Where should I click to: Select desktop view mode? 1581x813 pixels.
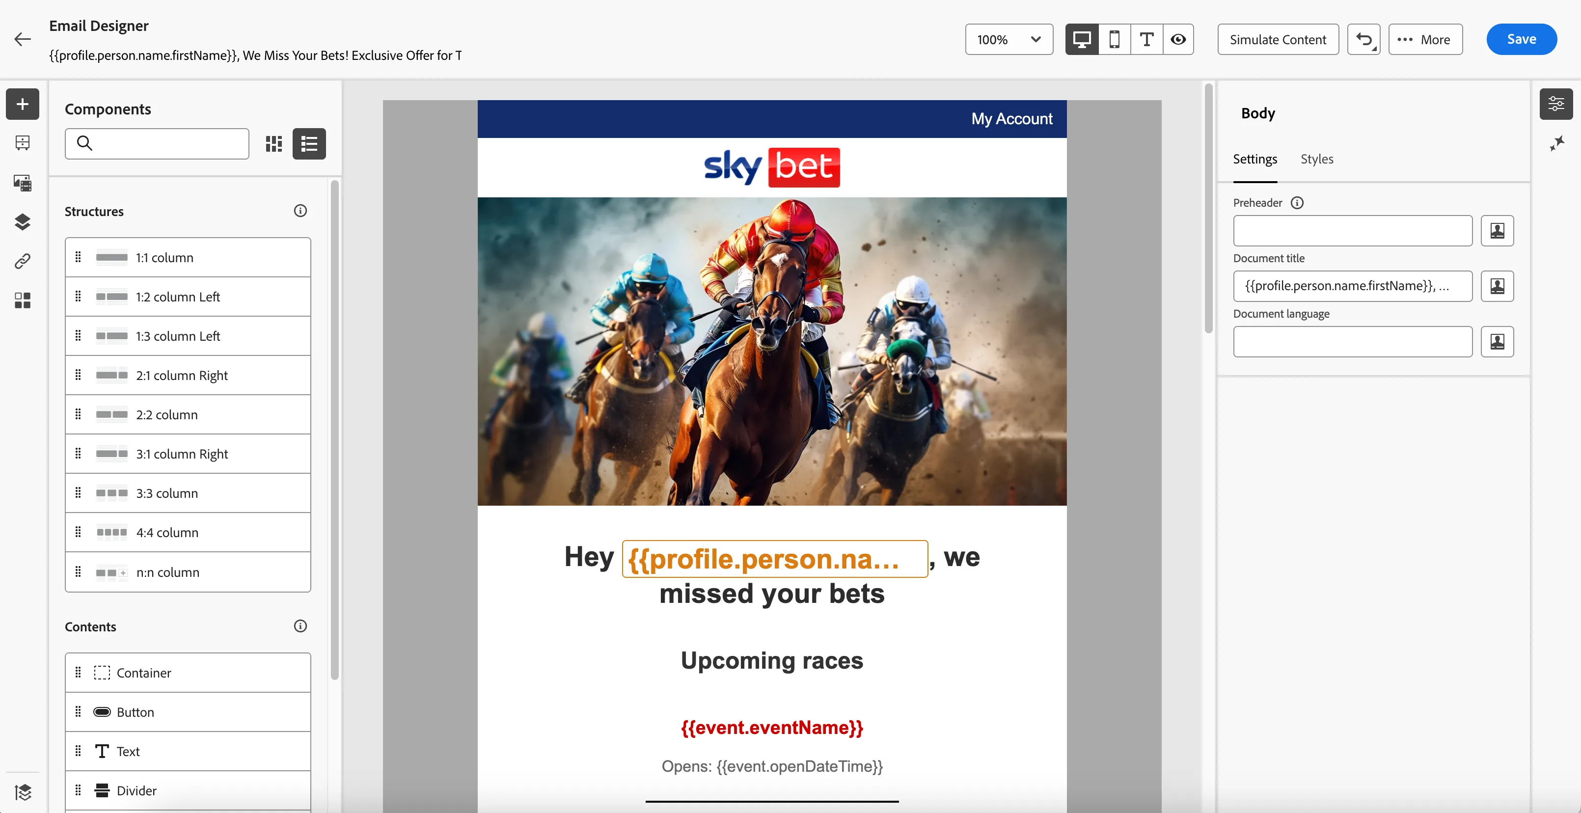[1082, 39]
